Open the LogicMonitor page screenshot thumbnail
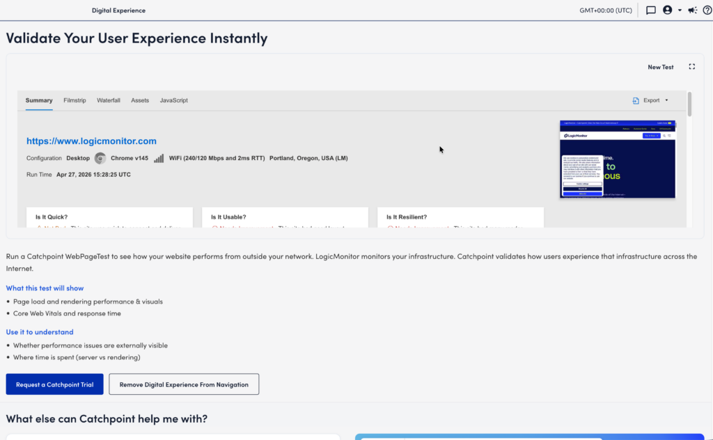713x440 pixels. tap(617, 159)
